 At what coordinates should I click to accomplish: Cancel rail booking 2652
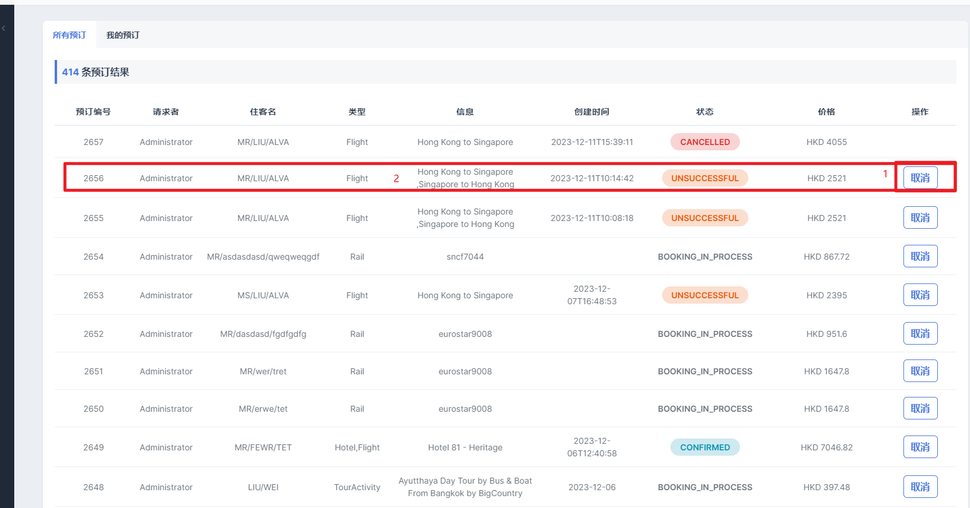[920, 333]
